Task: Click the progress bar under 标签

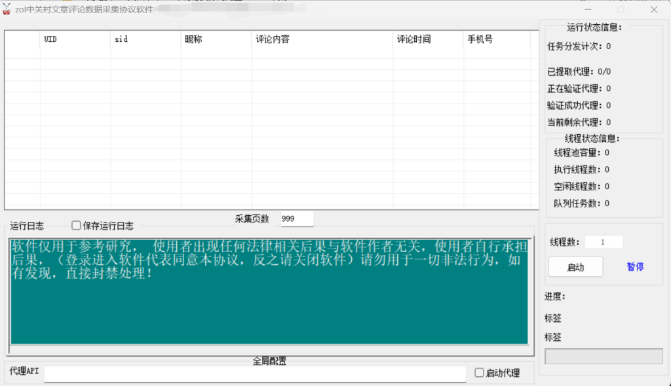Action: (604, 357)
